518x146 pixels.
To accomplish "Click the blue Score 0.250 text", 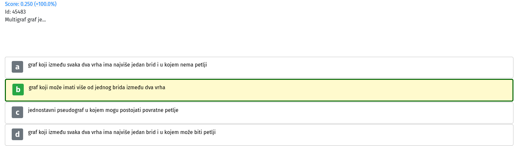I will (31, 4).
